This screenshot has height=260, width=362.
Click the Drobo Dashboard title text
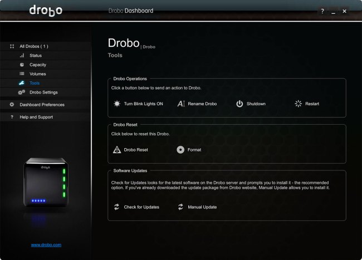131,11
